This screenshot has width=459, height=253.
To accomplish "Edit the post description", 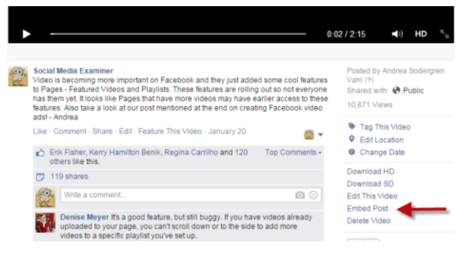I will tap(125, 131).
